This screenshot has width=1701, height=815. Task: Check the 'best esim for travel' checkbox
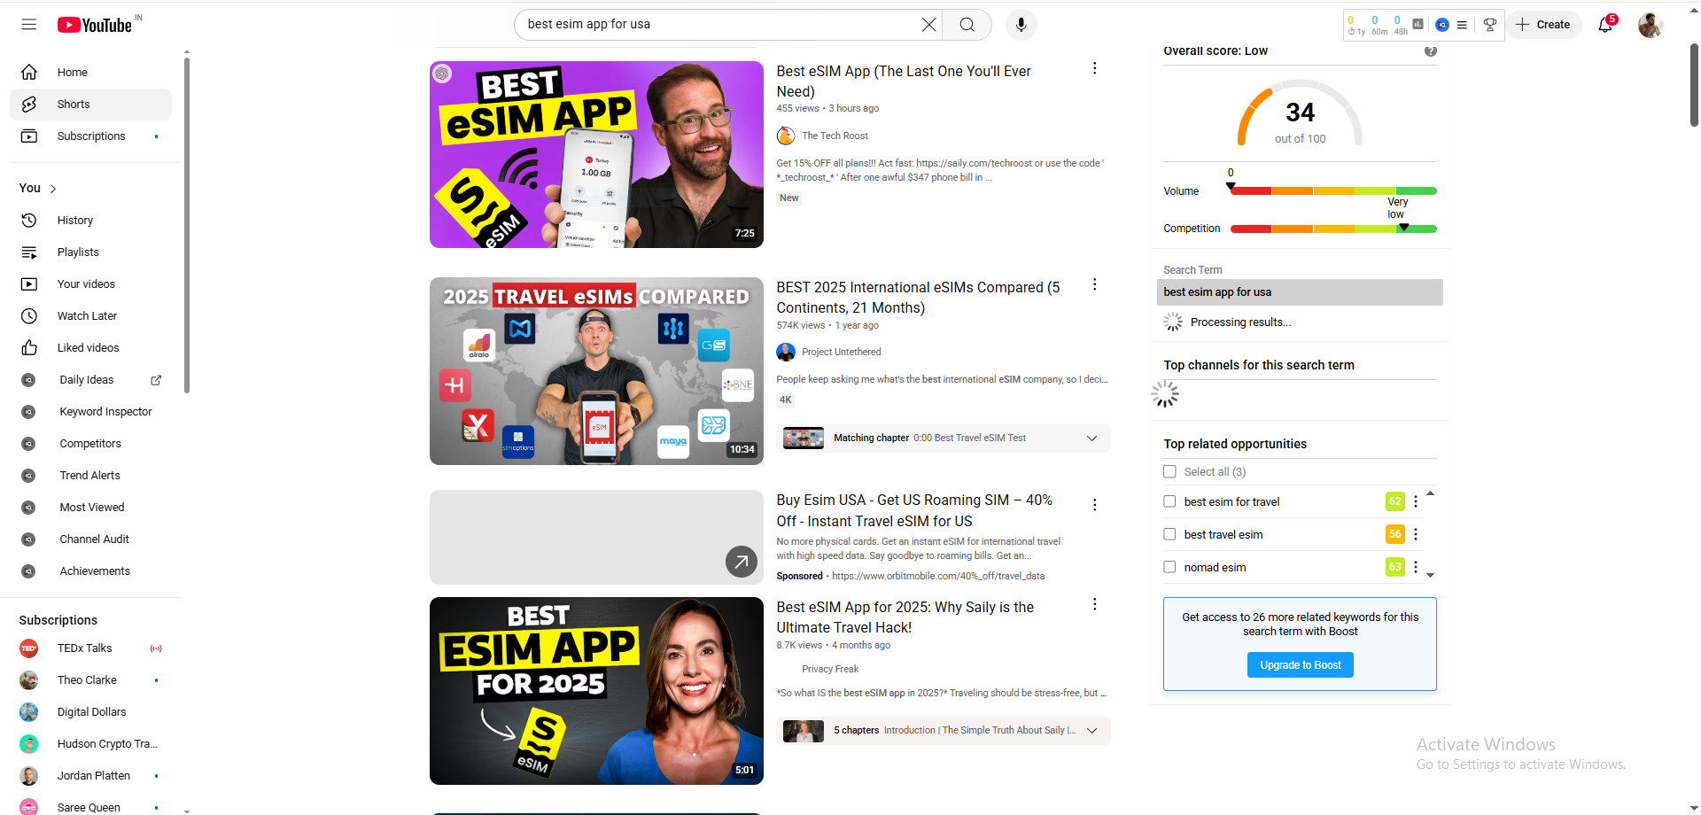(1169, 501)
